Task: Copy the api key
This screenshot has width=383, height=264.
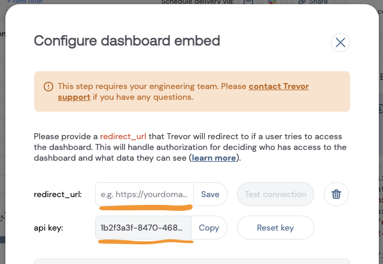Action: 209,228
